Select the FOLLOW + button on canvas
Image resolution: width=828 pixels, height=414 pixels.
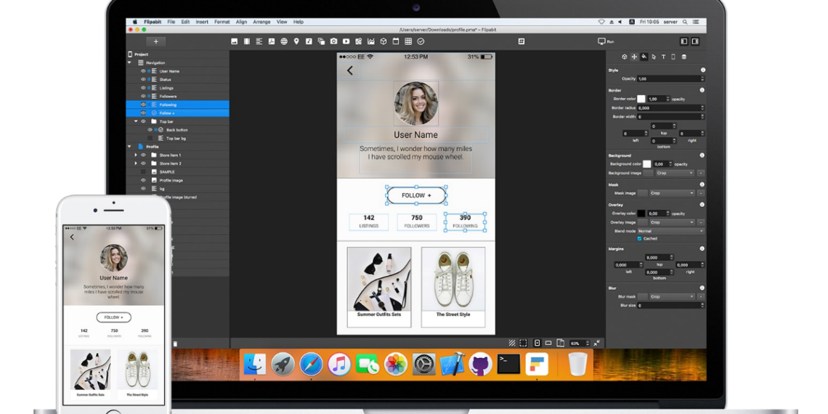point(416,195)
